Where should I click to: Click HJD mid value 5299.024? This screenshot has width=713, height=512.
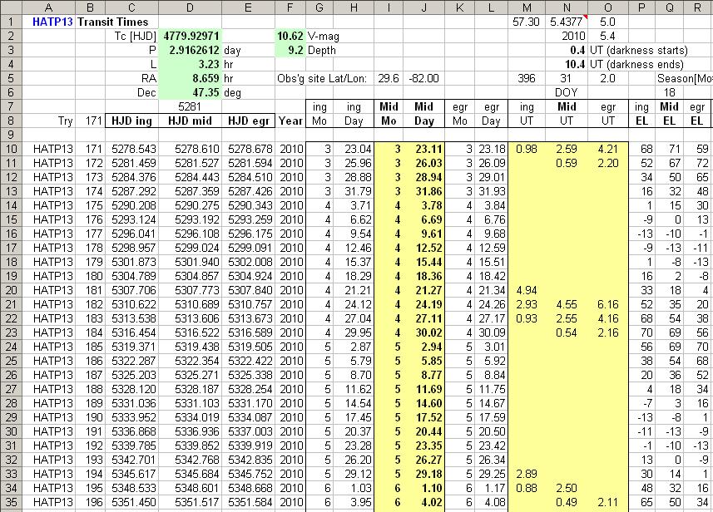tap(190, 248)
